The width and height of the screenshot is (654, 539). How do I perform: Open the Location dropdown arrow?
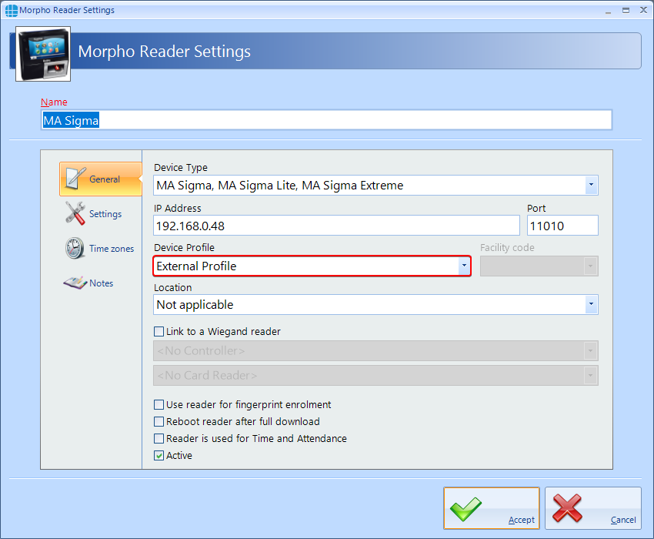tap(591, 305)
